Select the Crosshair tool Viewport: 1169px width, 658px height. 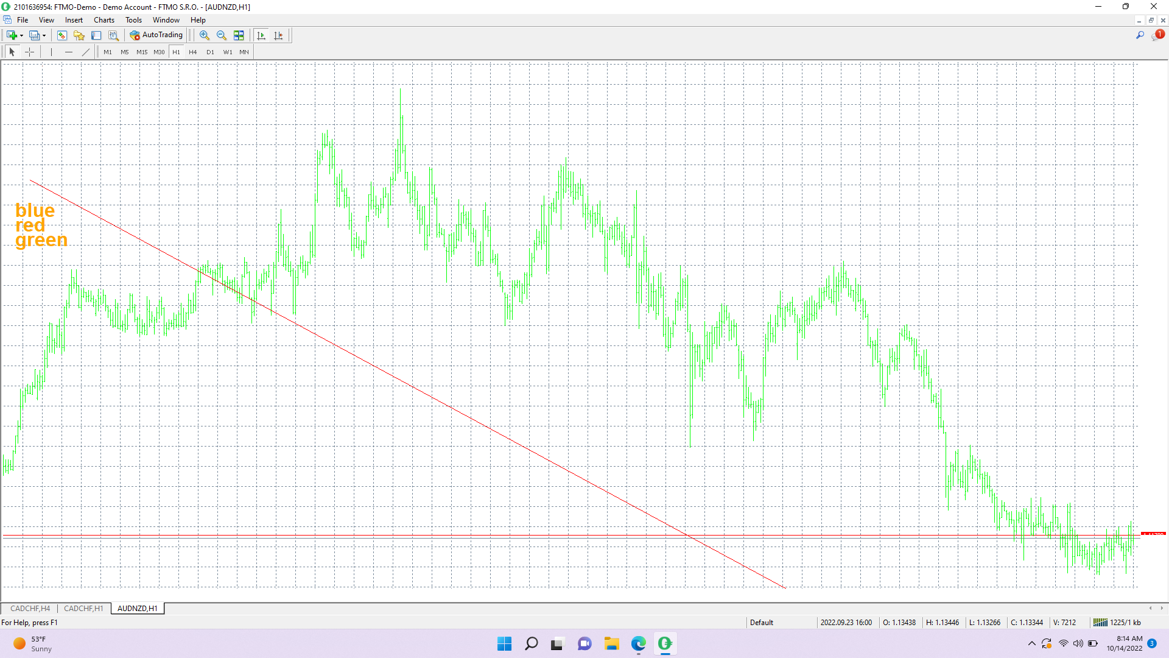click(x=29, y=52)
